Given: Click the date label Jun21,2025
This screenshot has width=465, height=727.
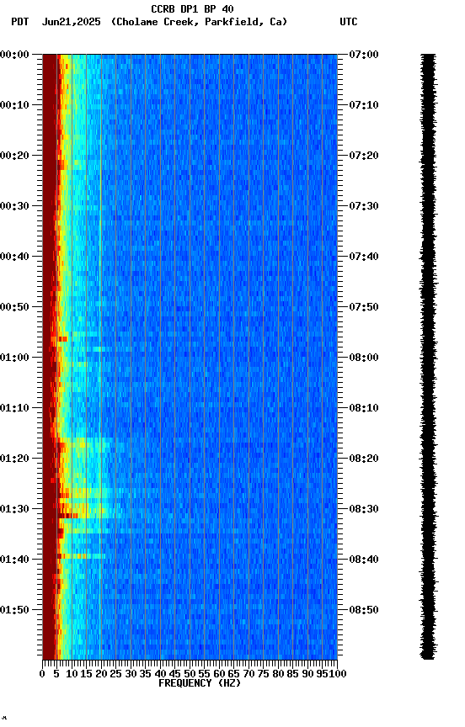Looking at the screenshot, I should pyautogui.click(x=71, y=22).
